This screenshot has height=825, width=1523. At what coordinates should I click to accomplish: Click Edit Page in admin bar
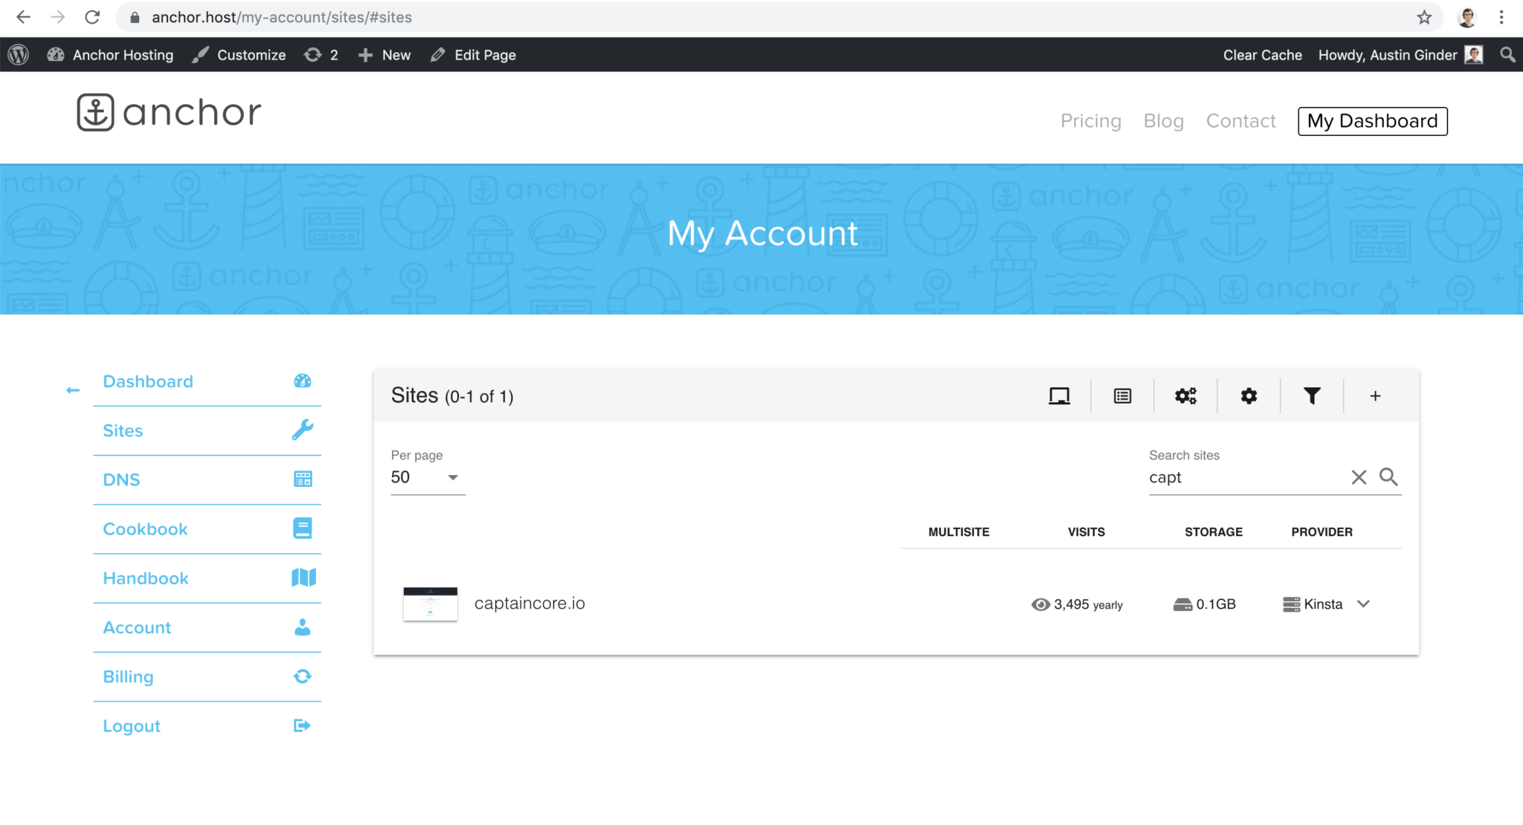pos(473,54)
